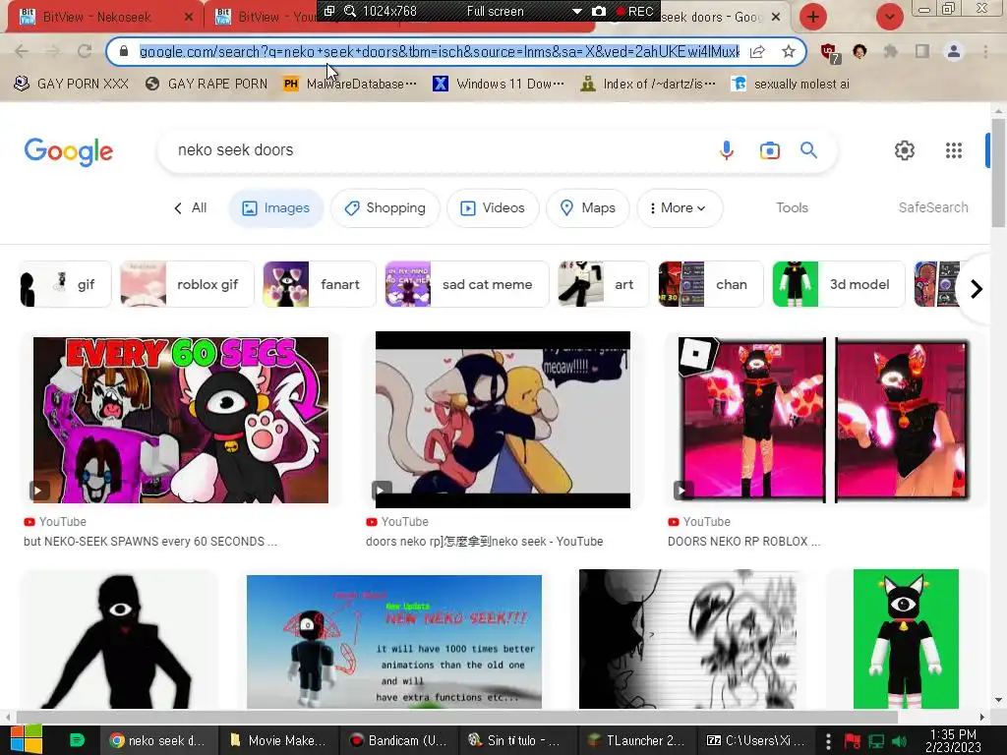Open the image search Tools button
The height and width of the screenshot is (755, 1007).
coord(792,208)
